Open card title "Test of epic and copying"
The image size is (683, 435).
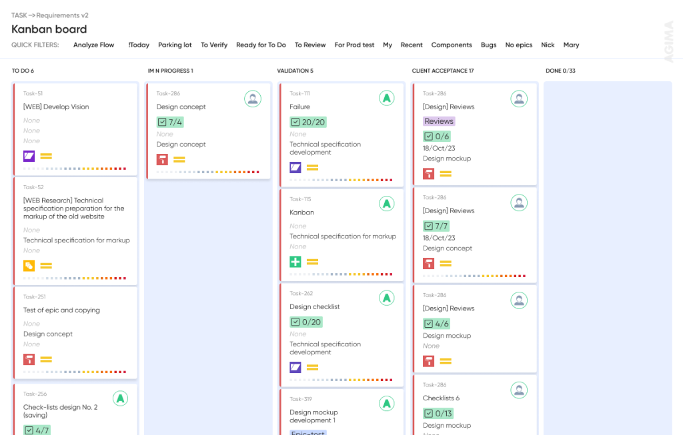click(61, 310)
